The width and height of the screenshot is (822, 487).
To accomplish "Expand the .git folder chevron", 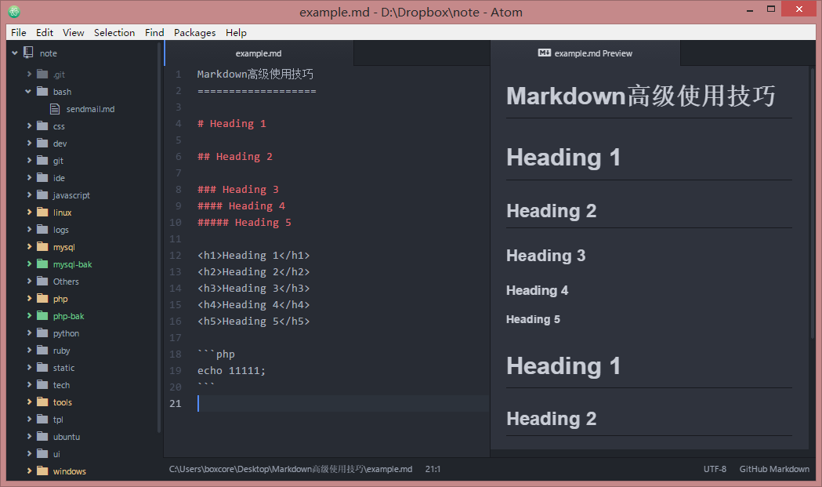I will pos(29,74).
